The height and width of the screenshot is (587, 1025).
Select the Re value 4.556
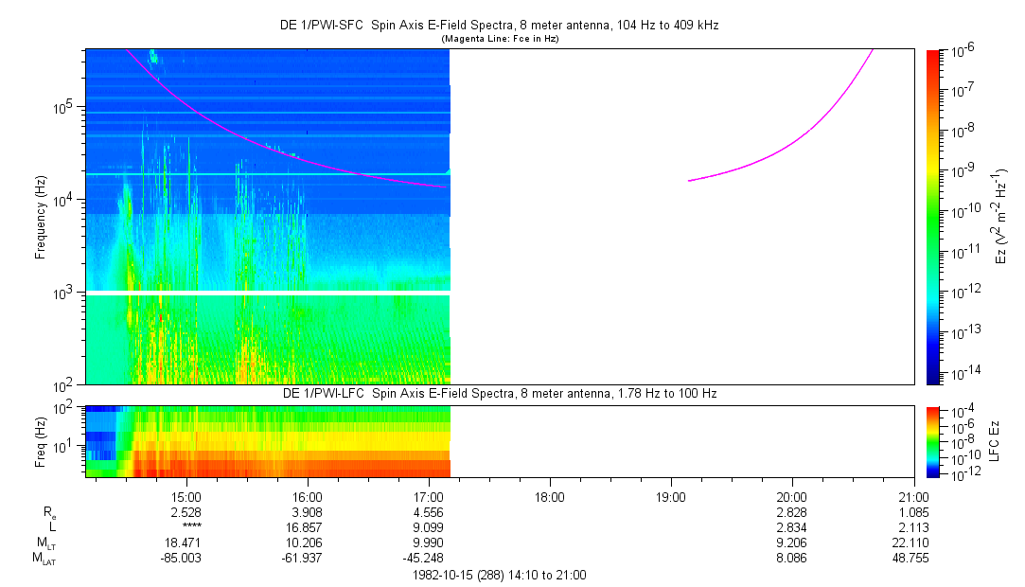[429, 512]
